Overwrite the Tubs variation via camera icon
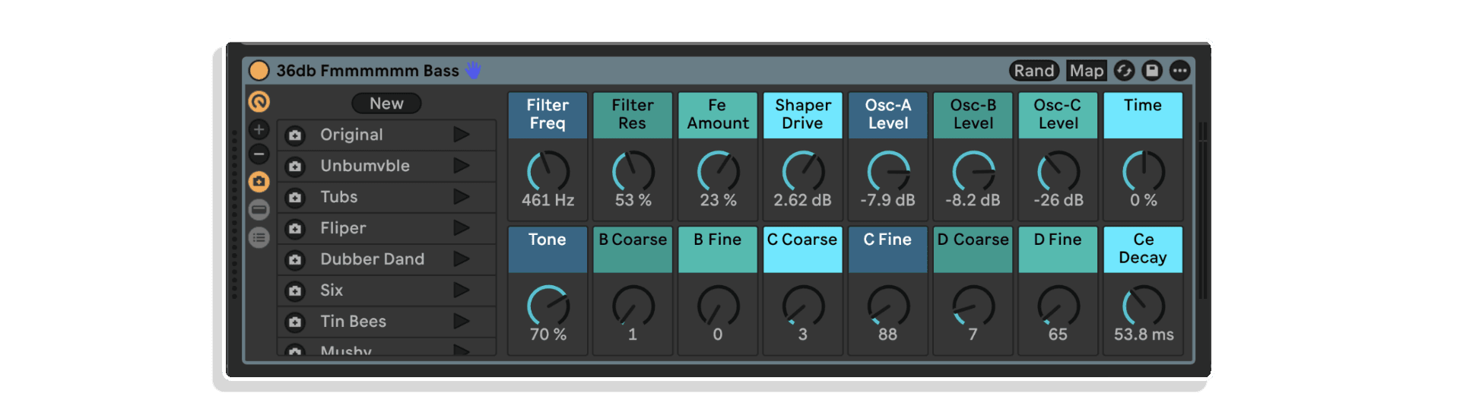The height and width of the screenshot is (419, 1460). click(295, 198)
